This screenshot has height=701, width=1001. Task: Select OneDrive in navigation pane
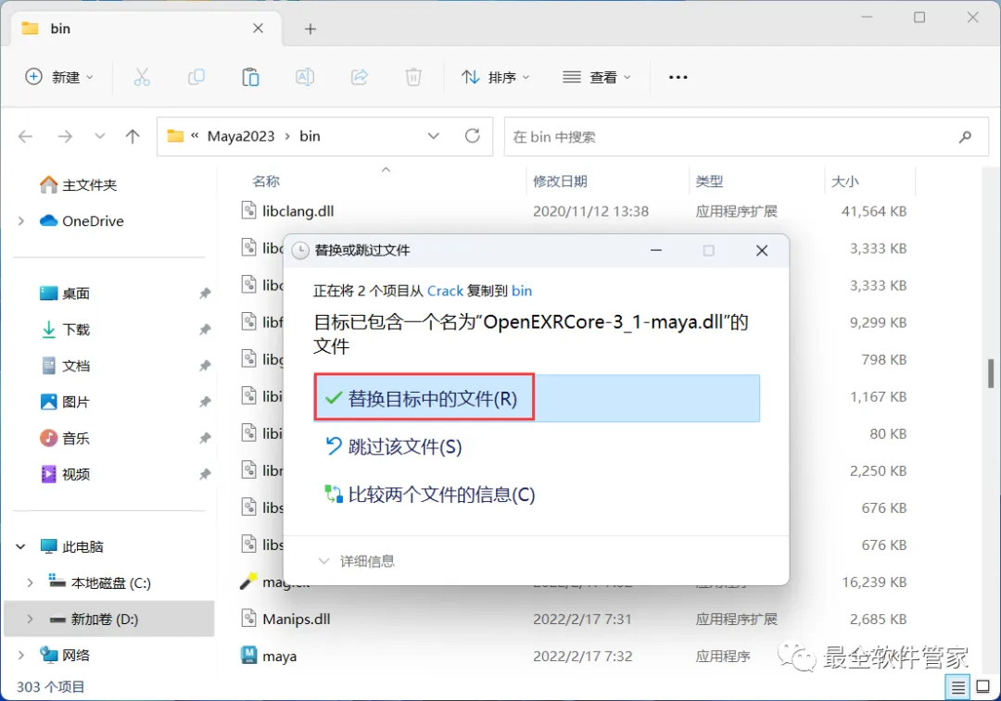tap(82, 220)
